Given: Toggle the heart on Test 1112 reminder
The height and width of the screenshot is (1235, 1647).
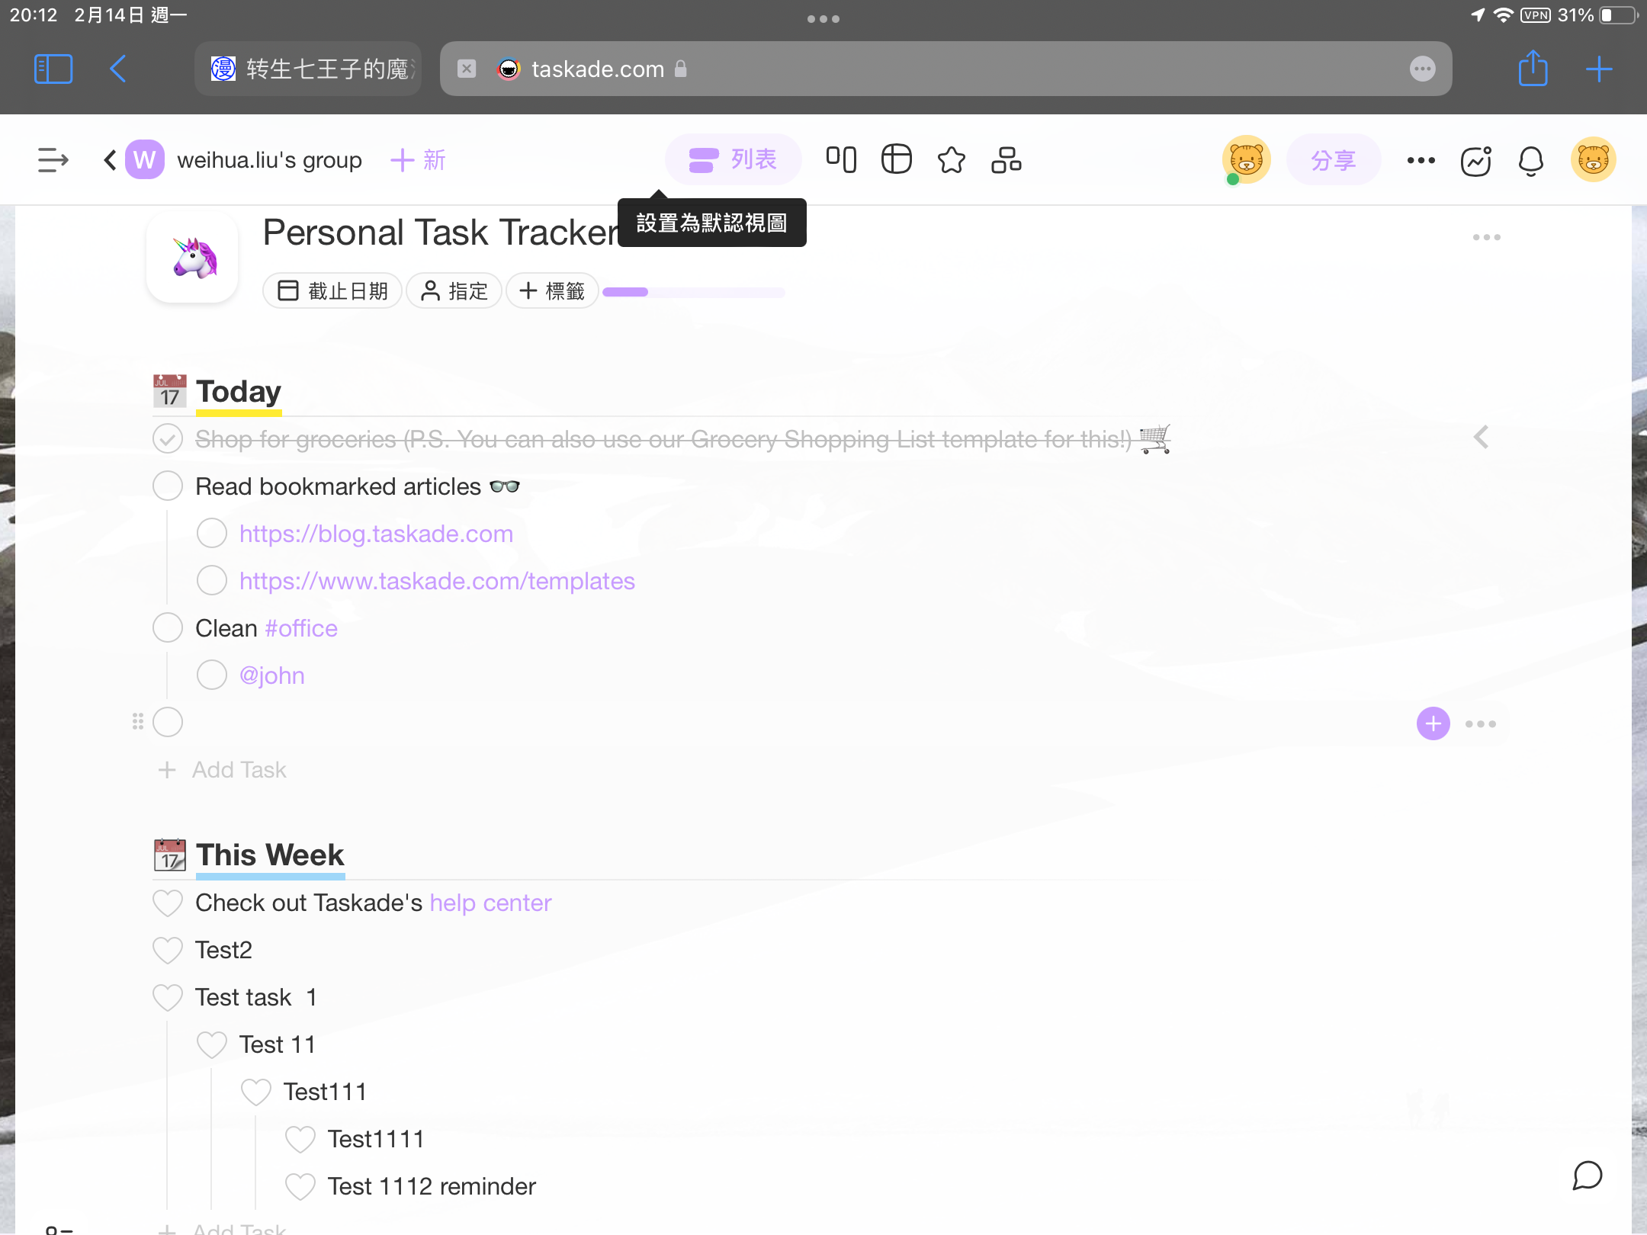Looking at the screenshot, I should [x=300, y=1187].
